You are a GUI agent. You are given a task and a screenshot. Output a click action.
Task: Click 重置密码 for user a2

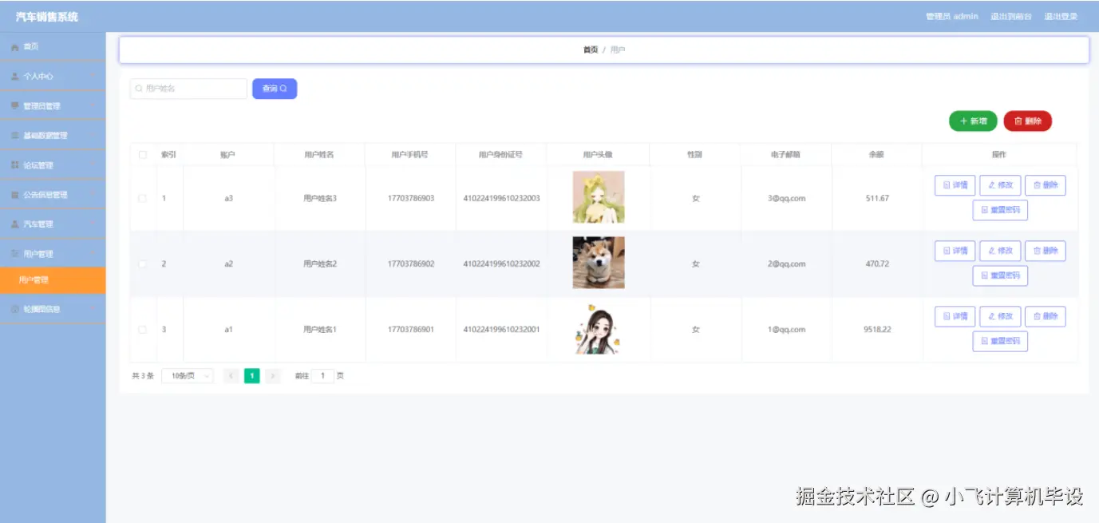(1000, 275)
